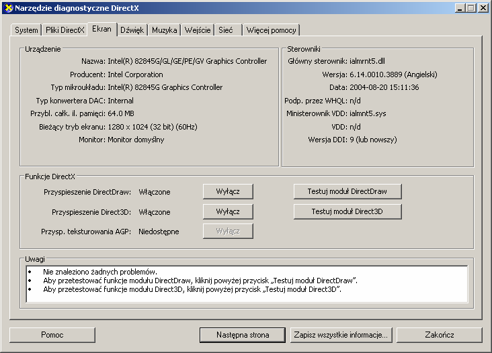Click the maximize button in the title bar
492x353 pixels.
point(471,8)
